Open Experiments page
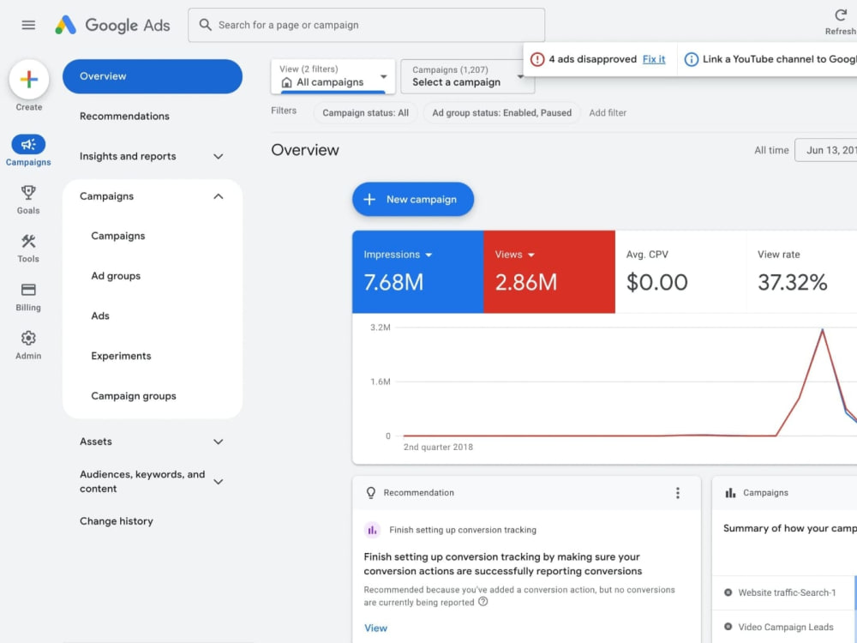This screenshot has width=857, height=643. 121,356
